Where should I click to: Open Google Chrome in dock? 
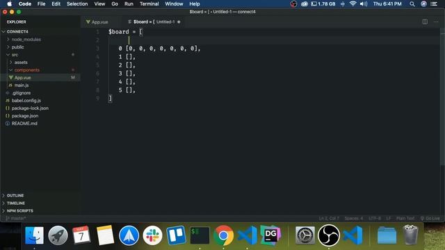coord(223,235)
